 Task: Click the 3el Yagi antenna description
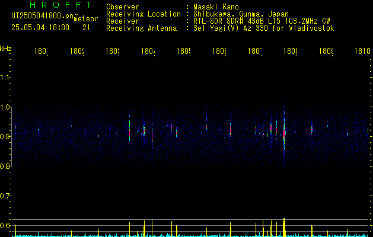264,28
